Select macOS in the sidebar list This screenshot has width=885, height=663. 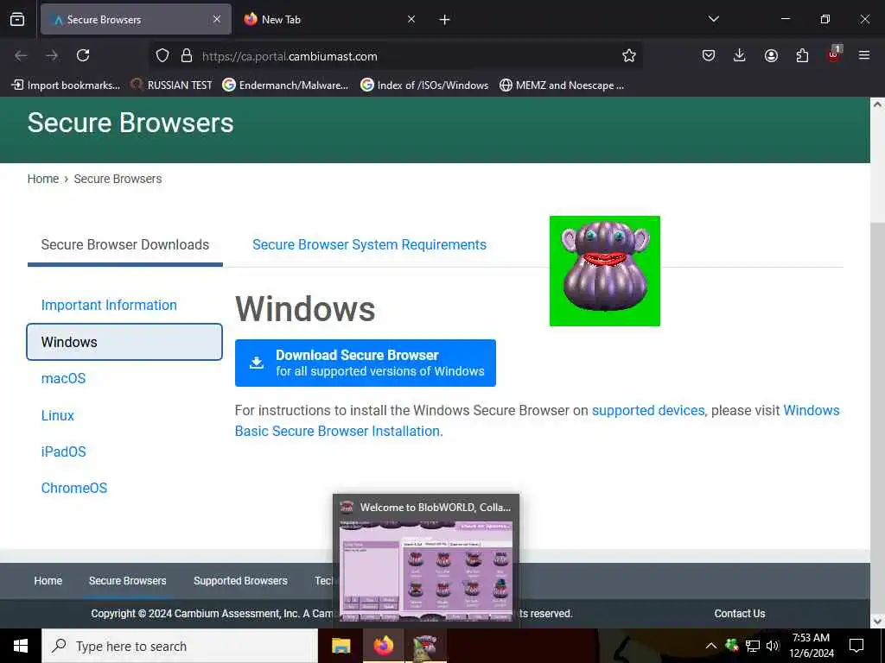pyautogui.click(x=63, y=378)
